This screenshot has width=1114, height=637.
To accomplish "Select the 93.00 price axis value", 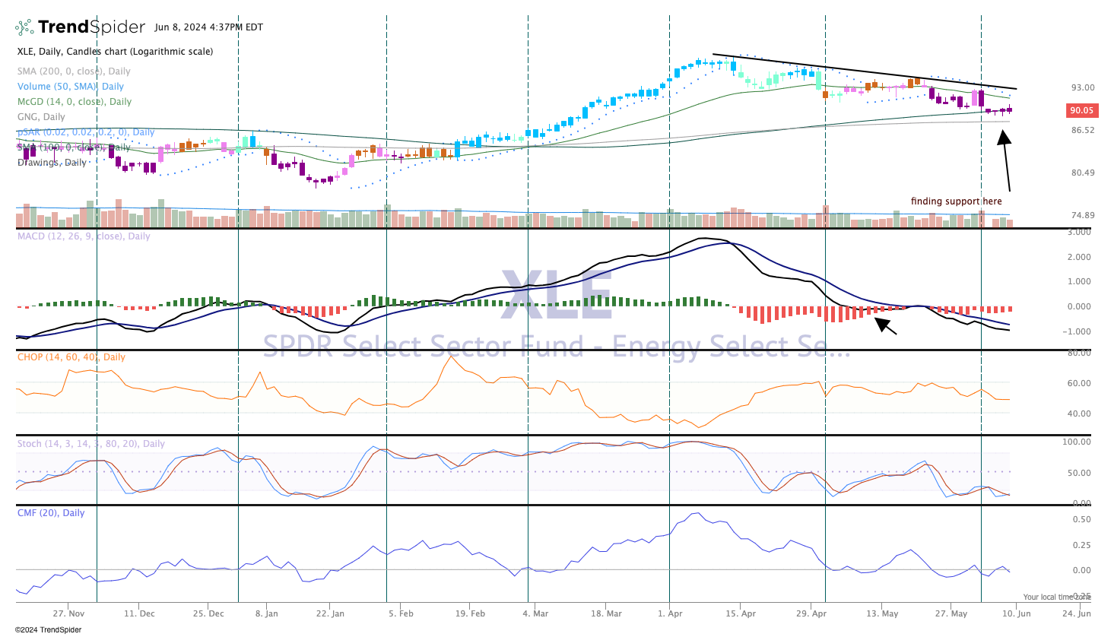I will pos(1083,87).
